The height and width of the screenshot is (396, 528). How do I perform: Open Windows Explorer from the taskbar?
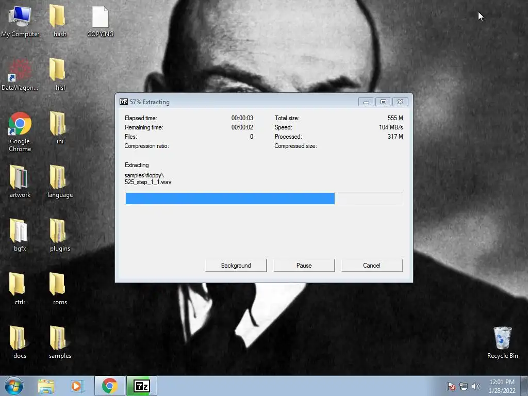(46, 386)
